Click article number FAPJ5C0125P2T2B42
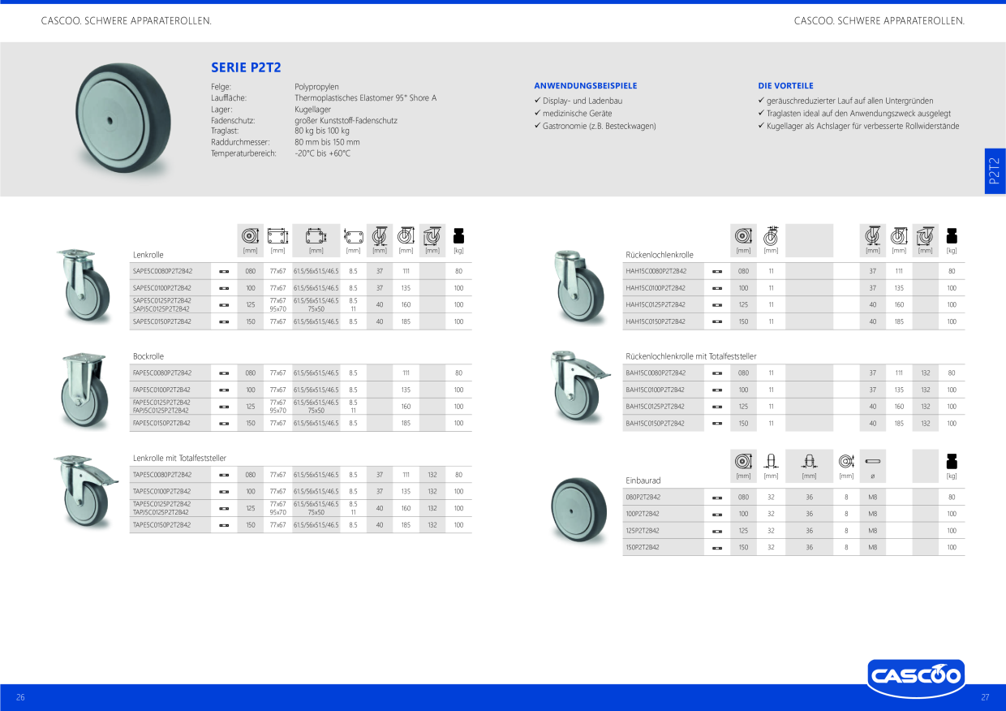Viewport: 1006px width, 711px height. tap(161, 411)
